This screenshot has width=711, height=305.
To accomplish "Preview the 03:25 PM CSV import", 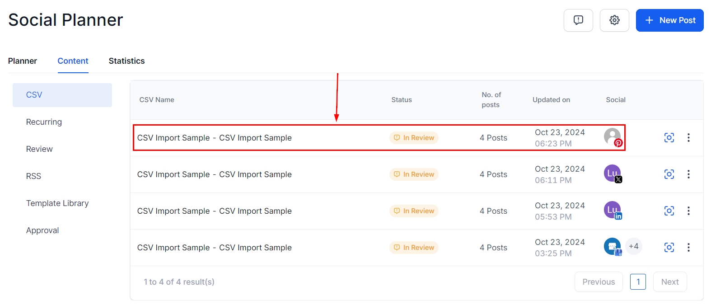I will coord(669,248).
